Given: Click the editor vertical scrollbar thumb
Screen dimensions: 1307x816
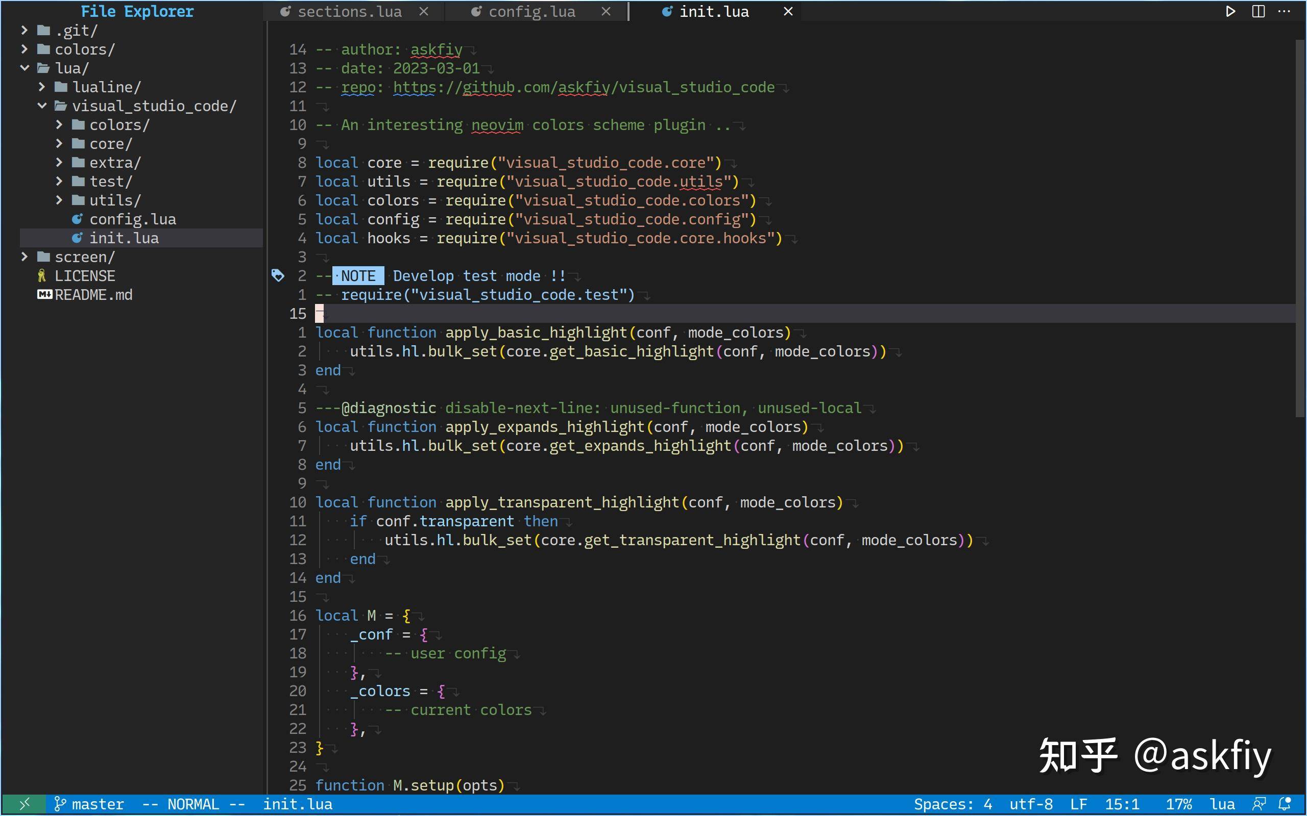Looking at the screenshot, I should (x=1300, y=228).
